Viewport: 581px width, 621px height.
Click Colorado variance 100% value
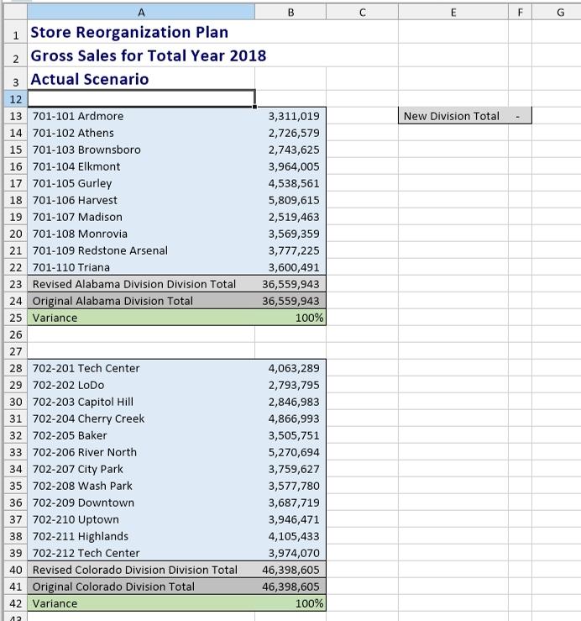[x=290, y=603]
